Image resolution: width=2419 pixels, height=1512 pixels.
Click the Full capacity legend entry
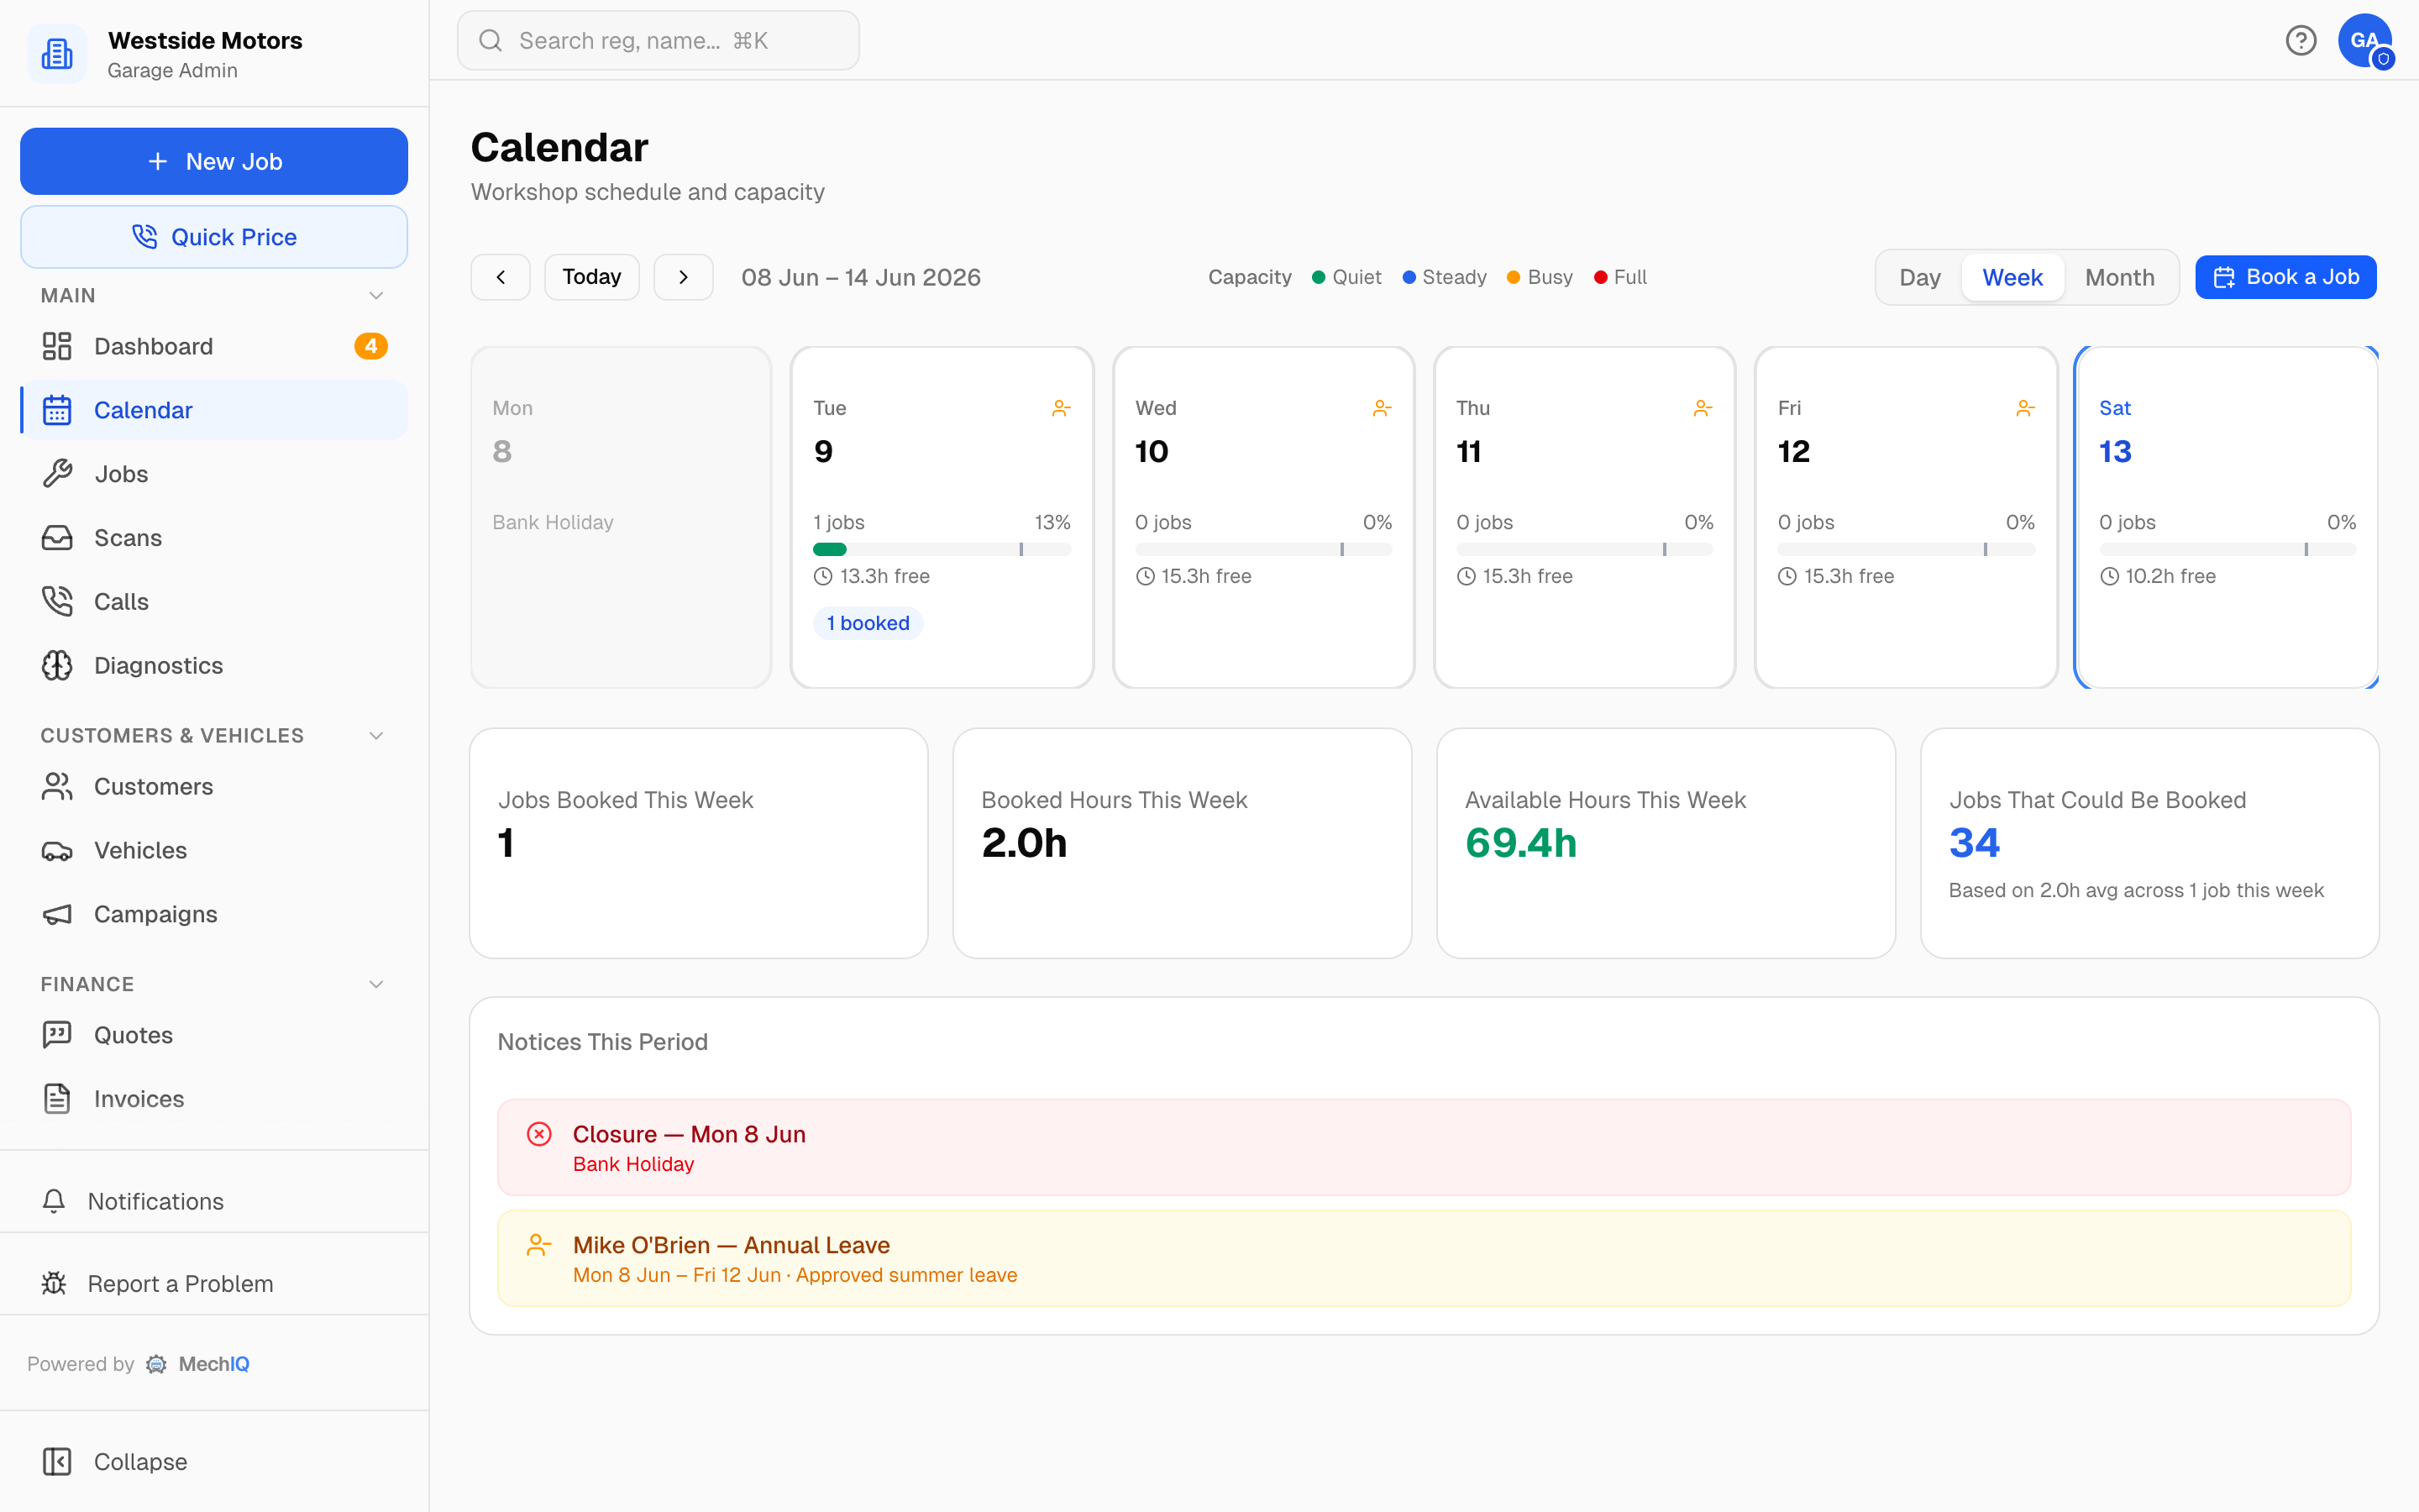coord(1620,277)
